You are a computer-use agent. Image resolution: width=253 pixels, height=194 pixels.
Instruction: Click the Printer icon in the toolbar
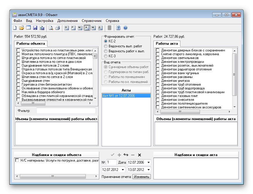pos(58,28)
